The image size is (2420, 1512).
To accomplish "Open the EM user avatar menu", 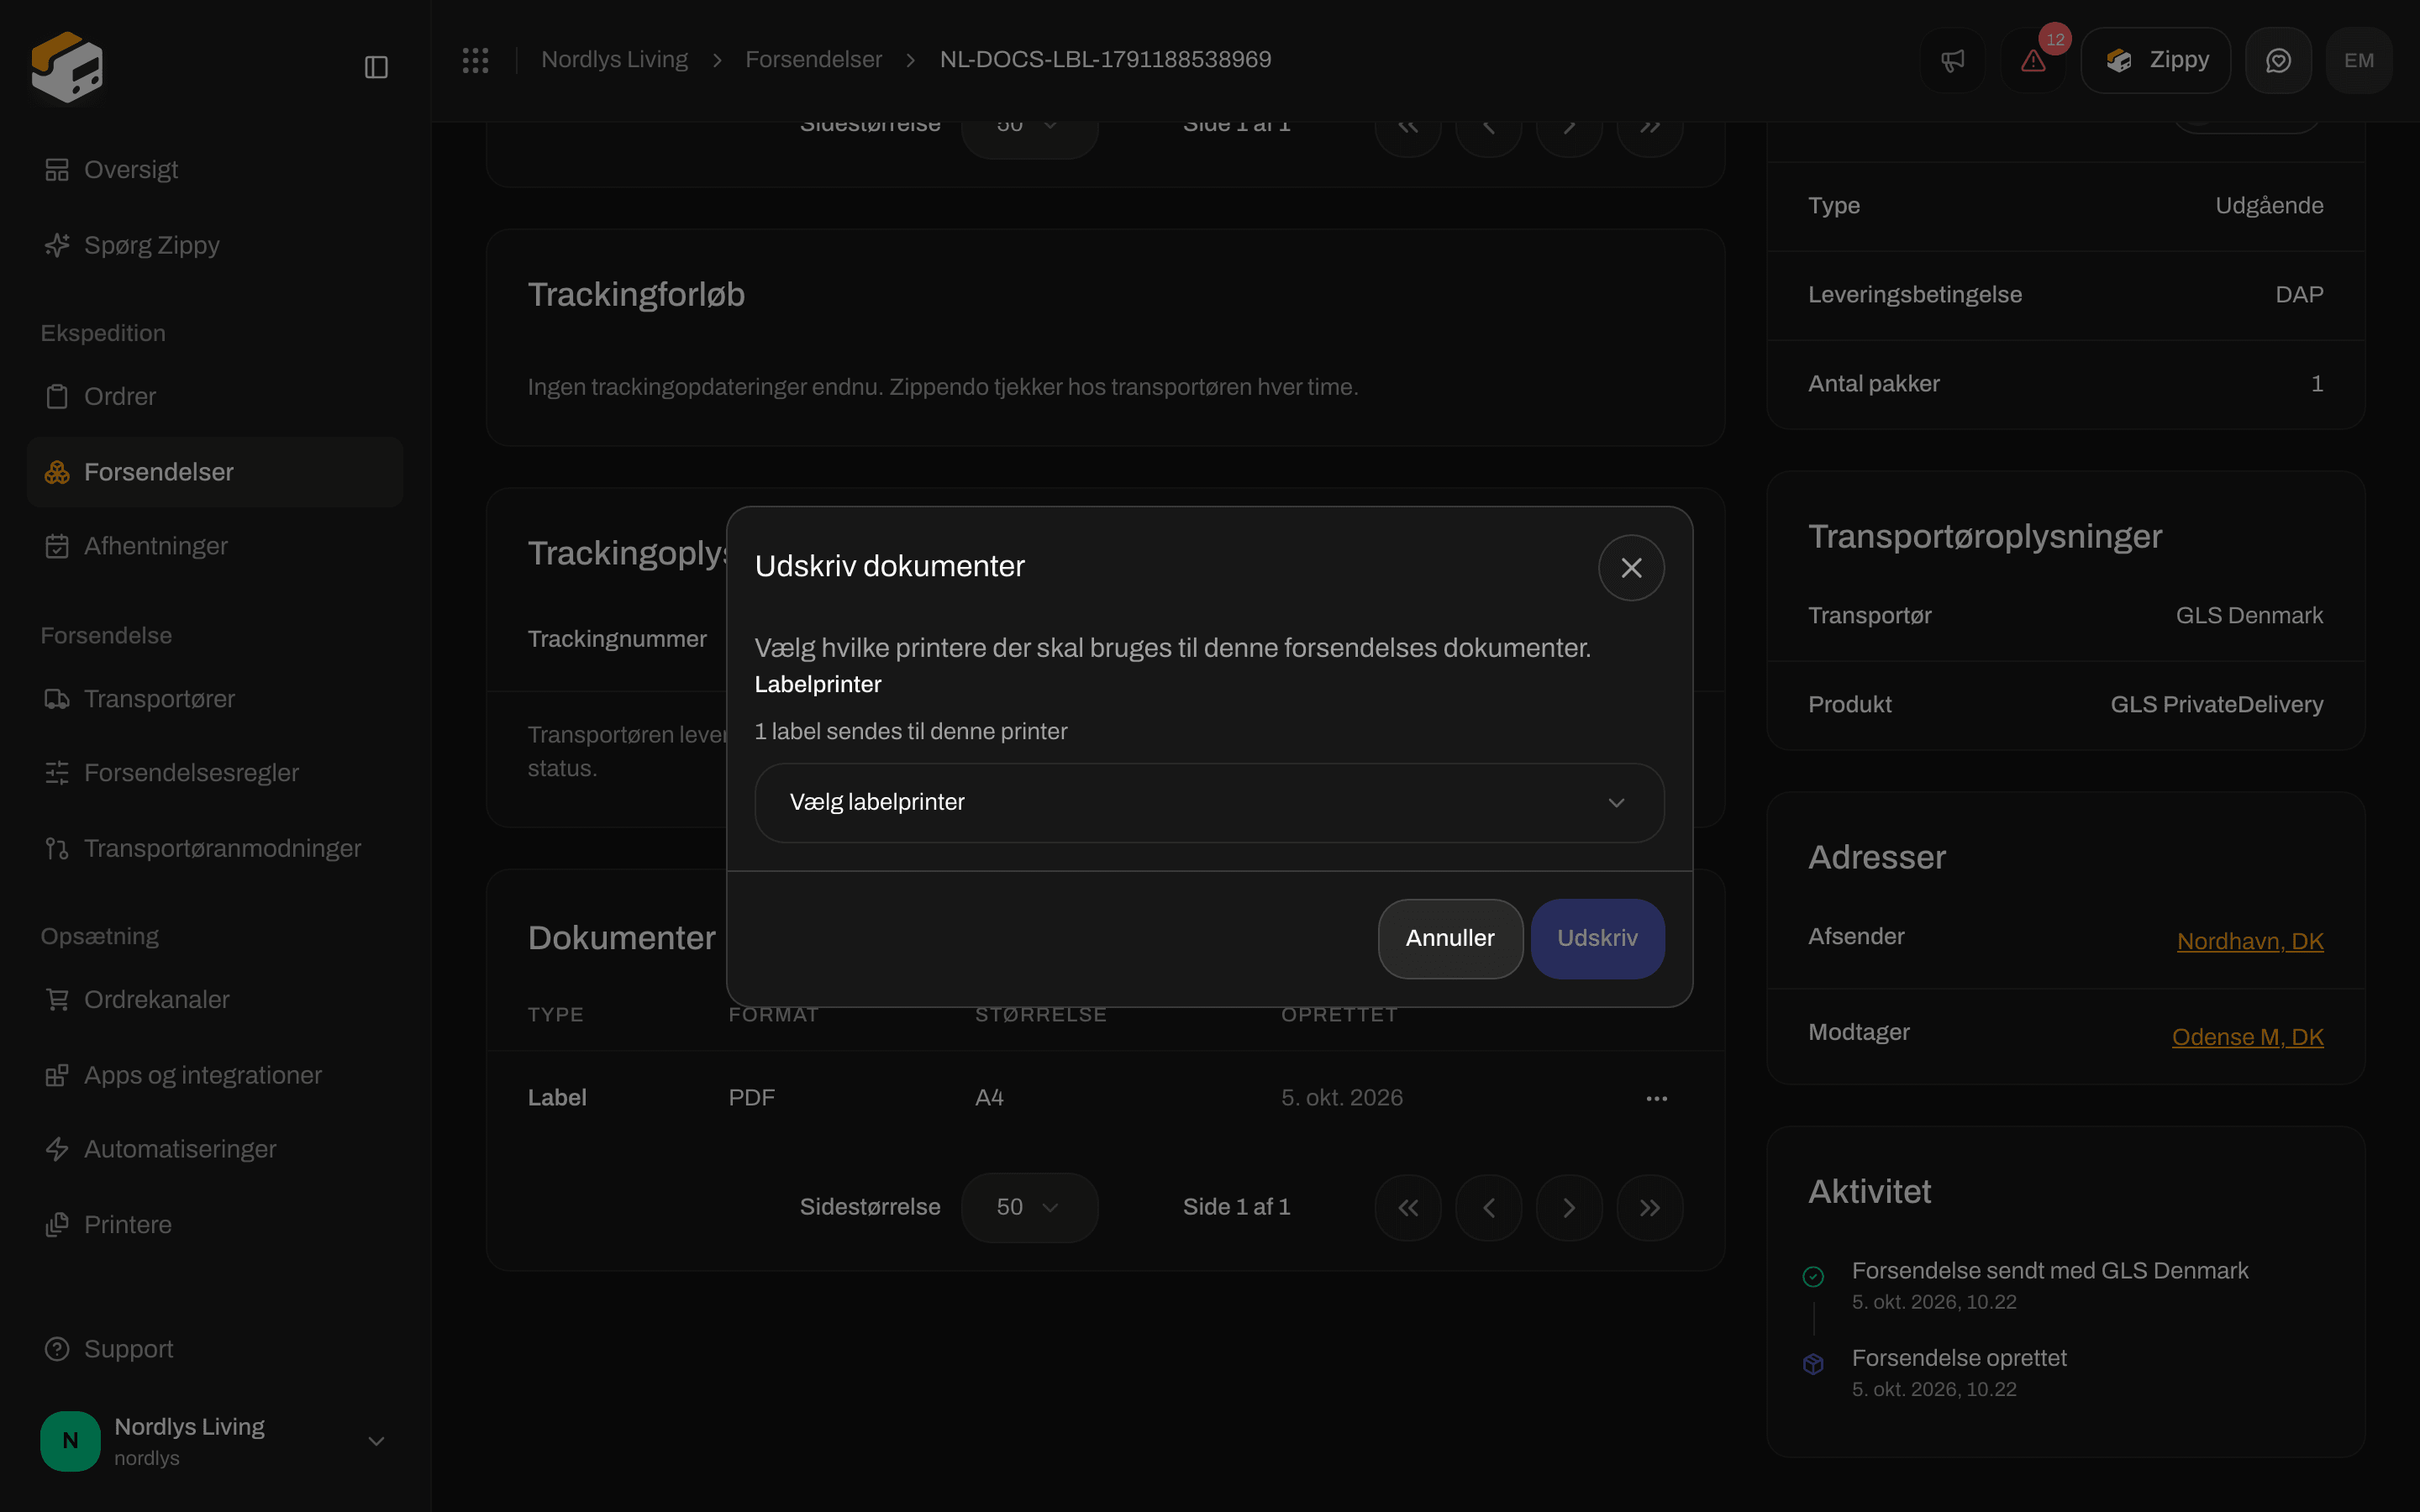I will (2359, 60).
